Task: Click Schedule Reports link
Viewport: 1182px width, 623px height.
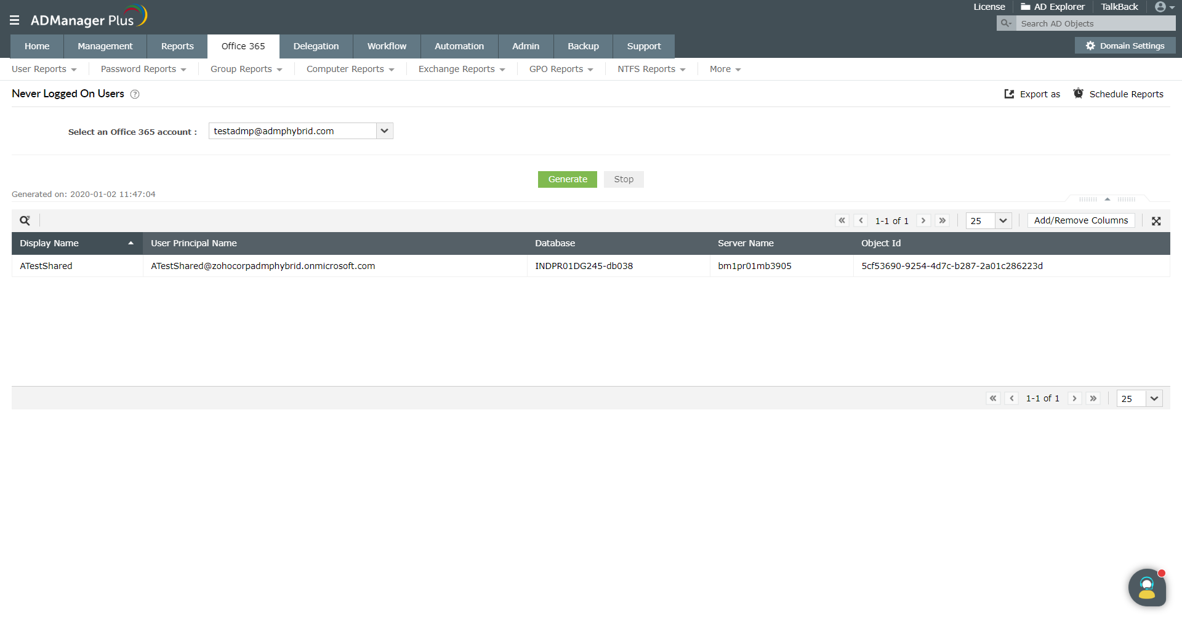Action: [1127, 94]
